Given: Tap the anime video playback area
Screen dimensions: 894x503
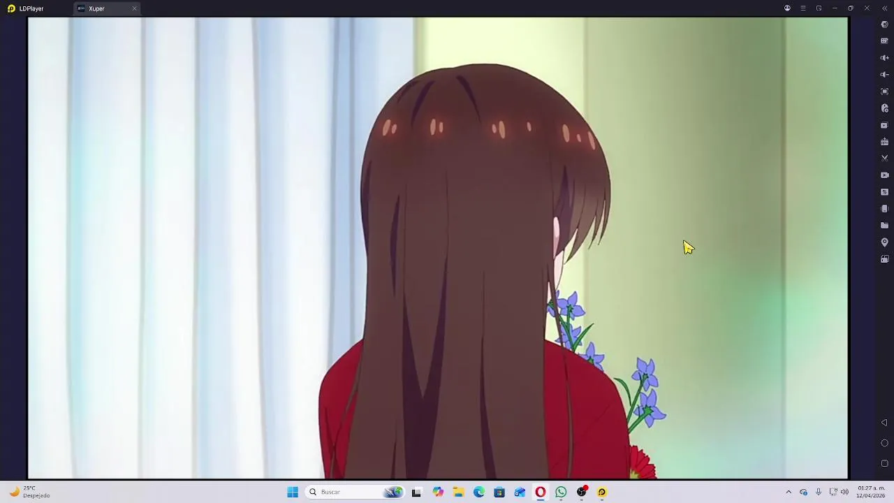Looking at the screenshot, I should [x=438, y=248].
